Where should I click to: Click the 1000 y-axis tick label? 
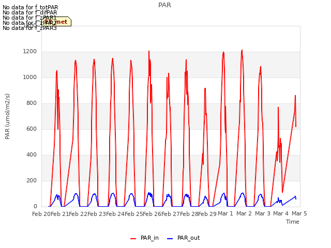(30, 77)
